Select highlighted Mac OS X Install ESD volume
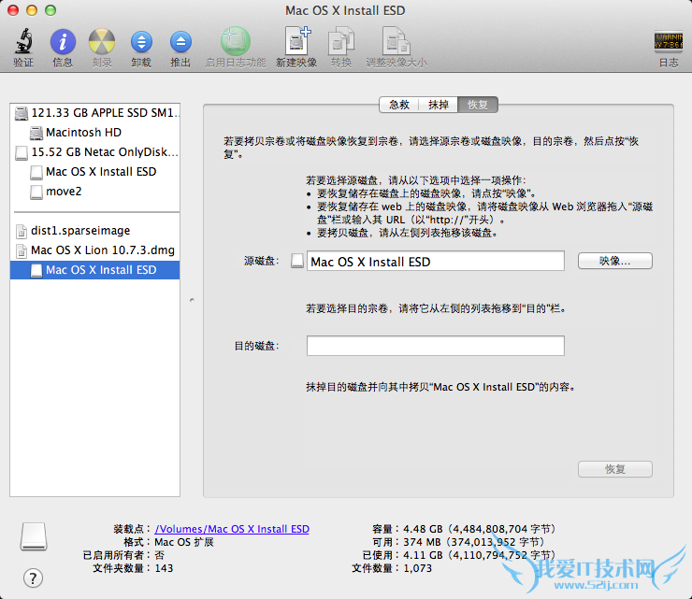Screen dimensions: 692x599 click(x=94, y=270)
